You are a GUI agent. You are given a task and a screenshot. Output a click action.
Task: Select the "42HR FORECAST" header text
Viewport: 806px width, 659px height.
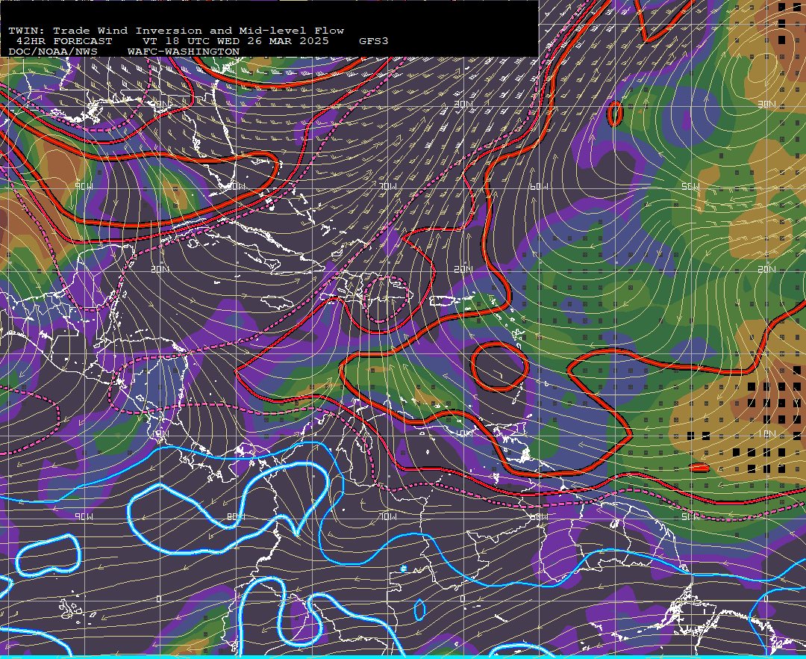pos(64,41)
